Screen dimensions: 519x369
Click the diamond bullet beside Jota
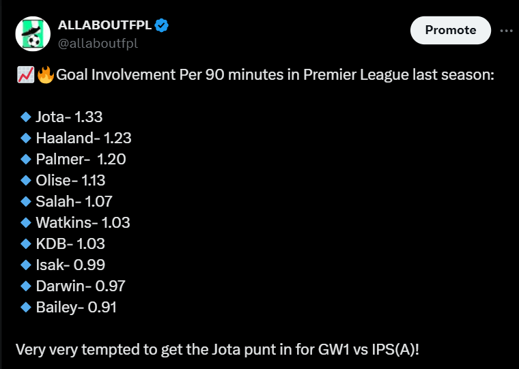[26, 117]
